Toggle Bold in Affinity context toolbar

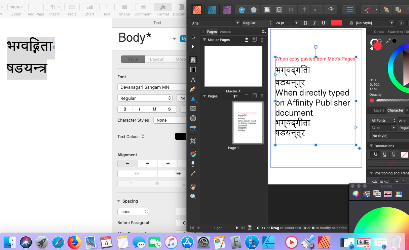[x=305, y=23]
